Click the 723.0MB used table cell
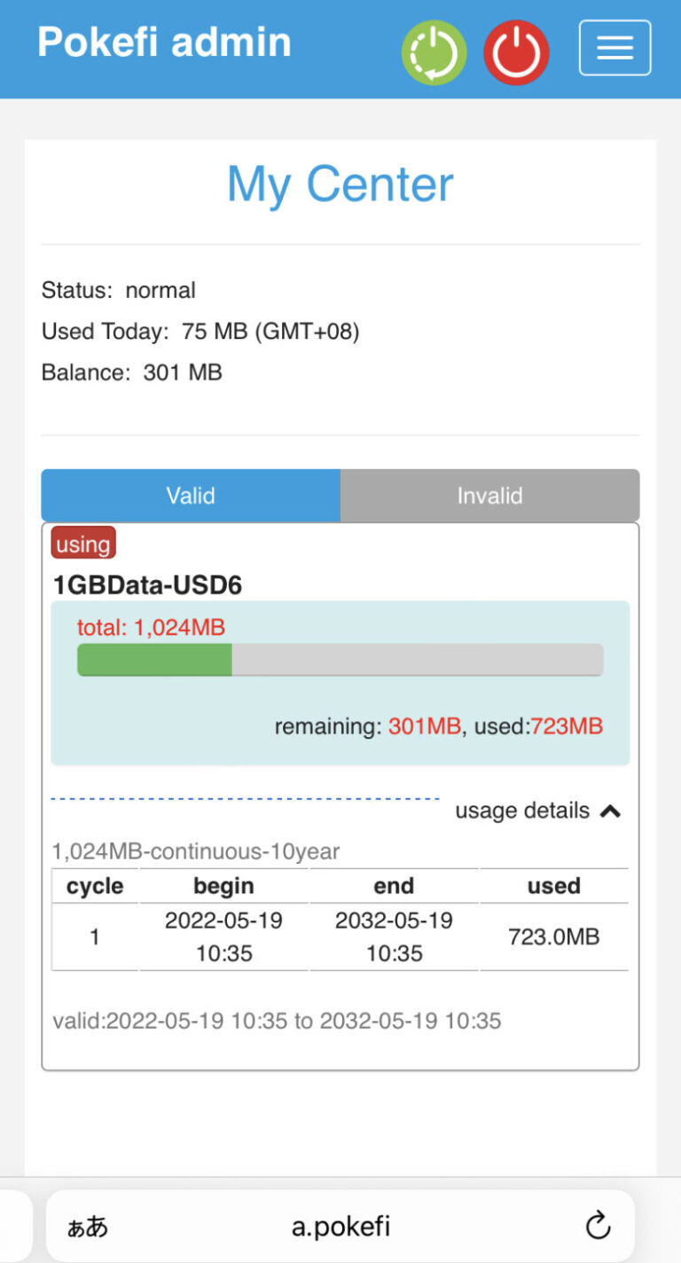The height and width of the screenshot is (1263, 681). [x=553, y=937]
